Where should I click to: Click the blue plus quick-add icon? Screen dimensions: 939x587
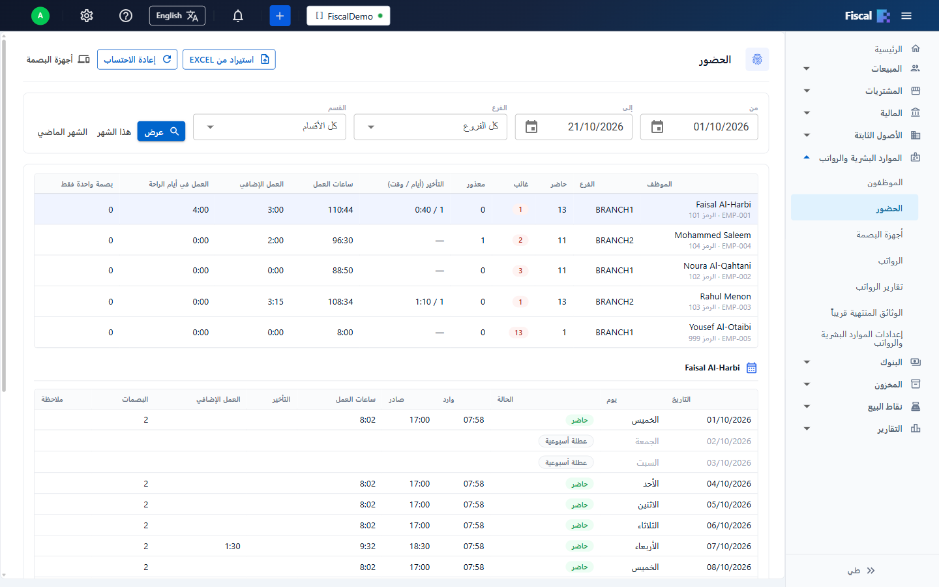tap(280, 16)
